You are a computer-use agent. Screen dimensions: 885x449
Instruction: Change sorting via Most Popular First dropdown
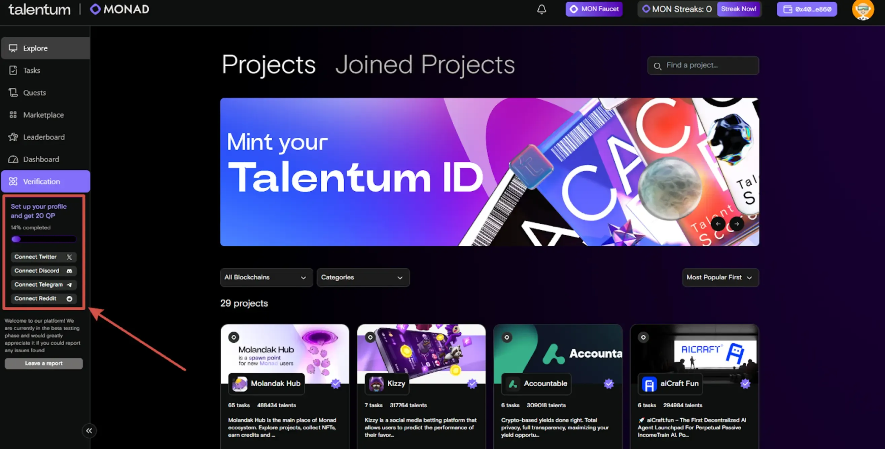click(720, 278)
